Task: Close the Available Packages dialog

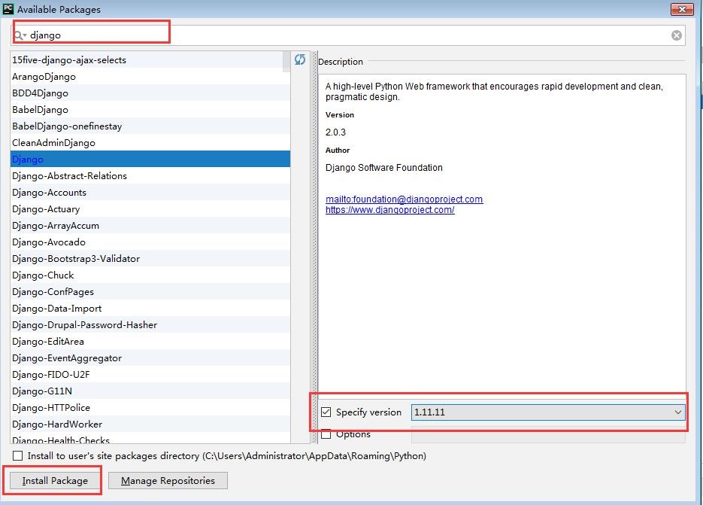Action: (x=682, y=9)
